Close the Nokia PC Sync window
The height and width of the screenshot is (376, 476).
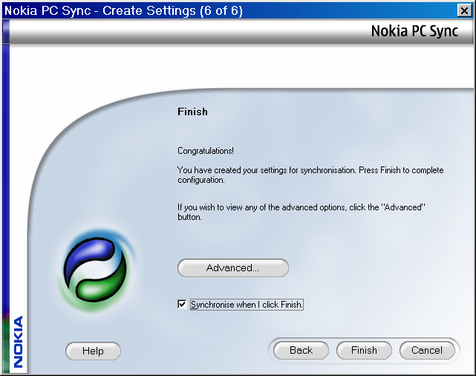point(464,10)
